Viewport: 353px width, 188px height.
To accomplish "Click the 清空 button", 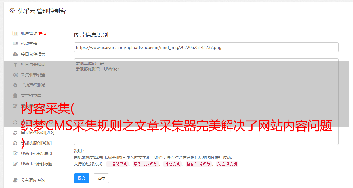I will [x=101, y=178].
